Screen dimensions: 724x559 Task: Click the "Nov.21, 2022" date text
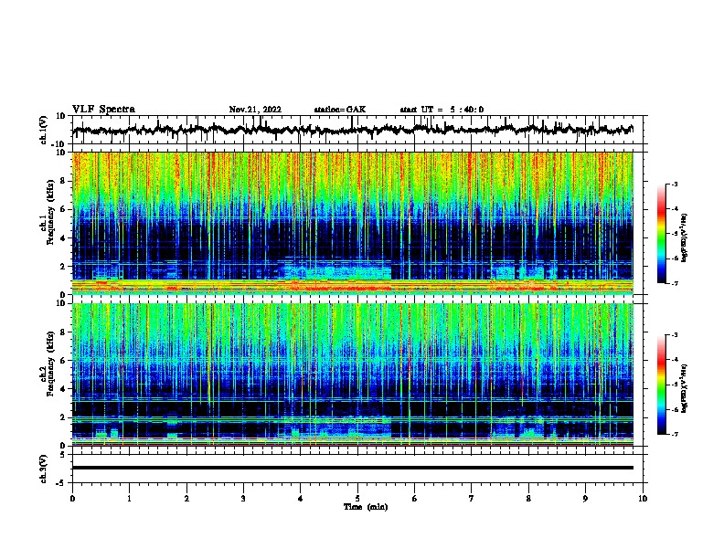click(x=255, y=110)
